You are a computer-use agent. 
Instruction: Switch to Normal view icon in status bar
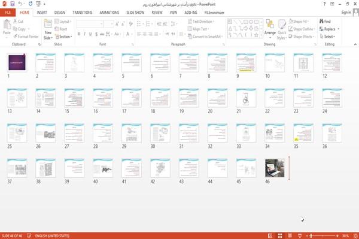pyautogui.click(x=270, y=236)
